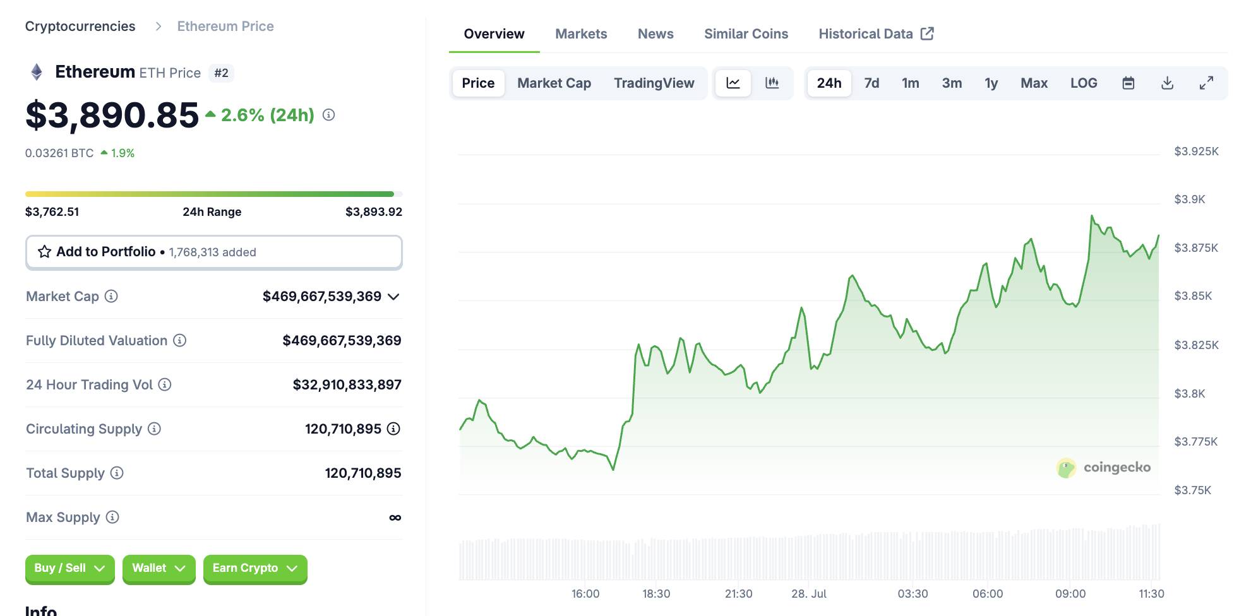Open the Earn Crypto dropdown

click(x=255, y=568)
